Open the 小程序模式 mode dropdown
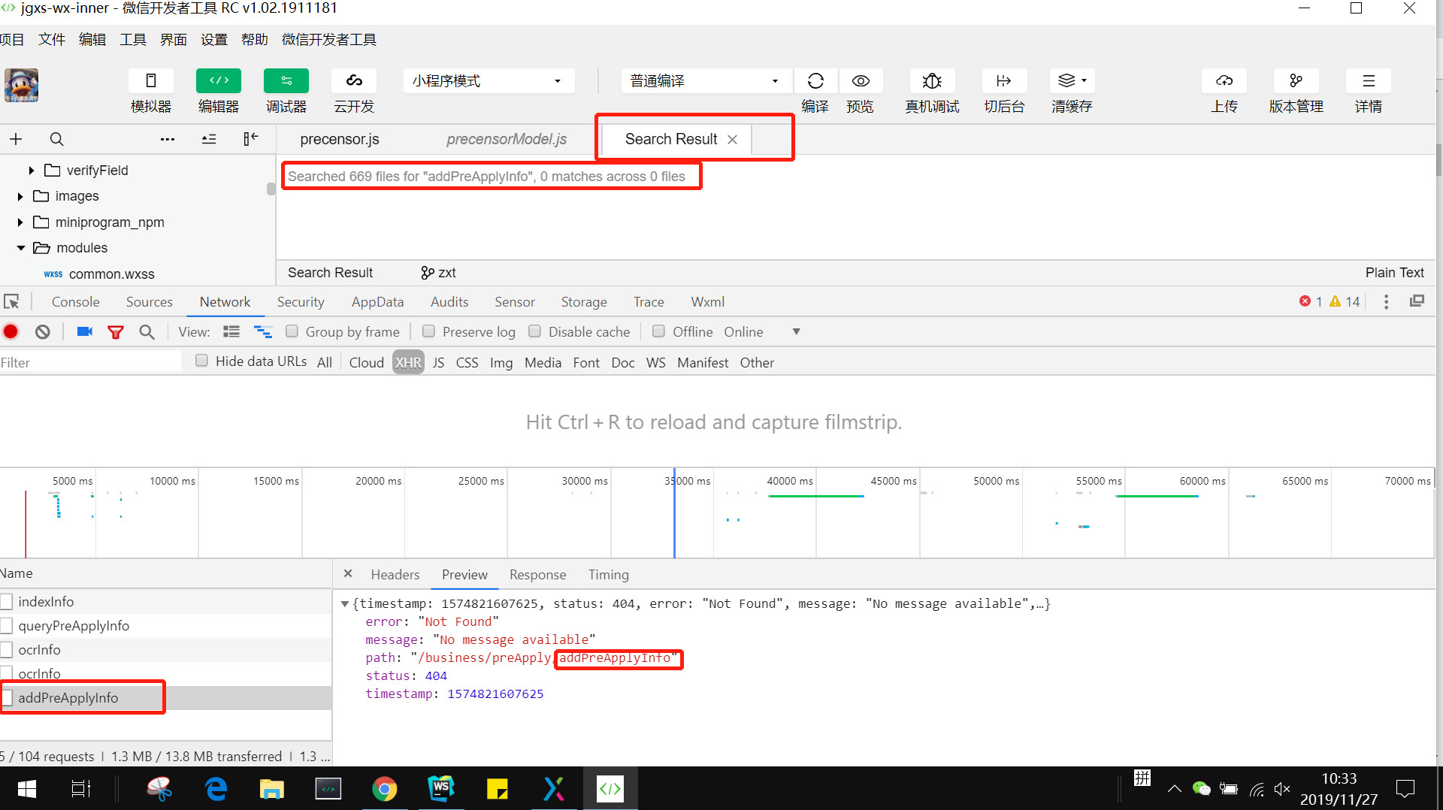Screen dimensions: 1443x810 [489, 81]
